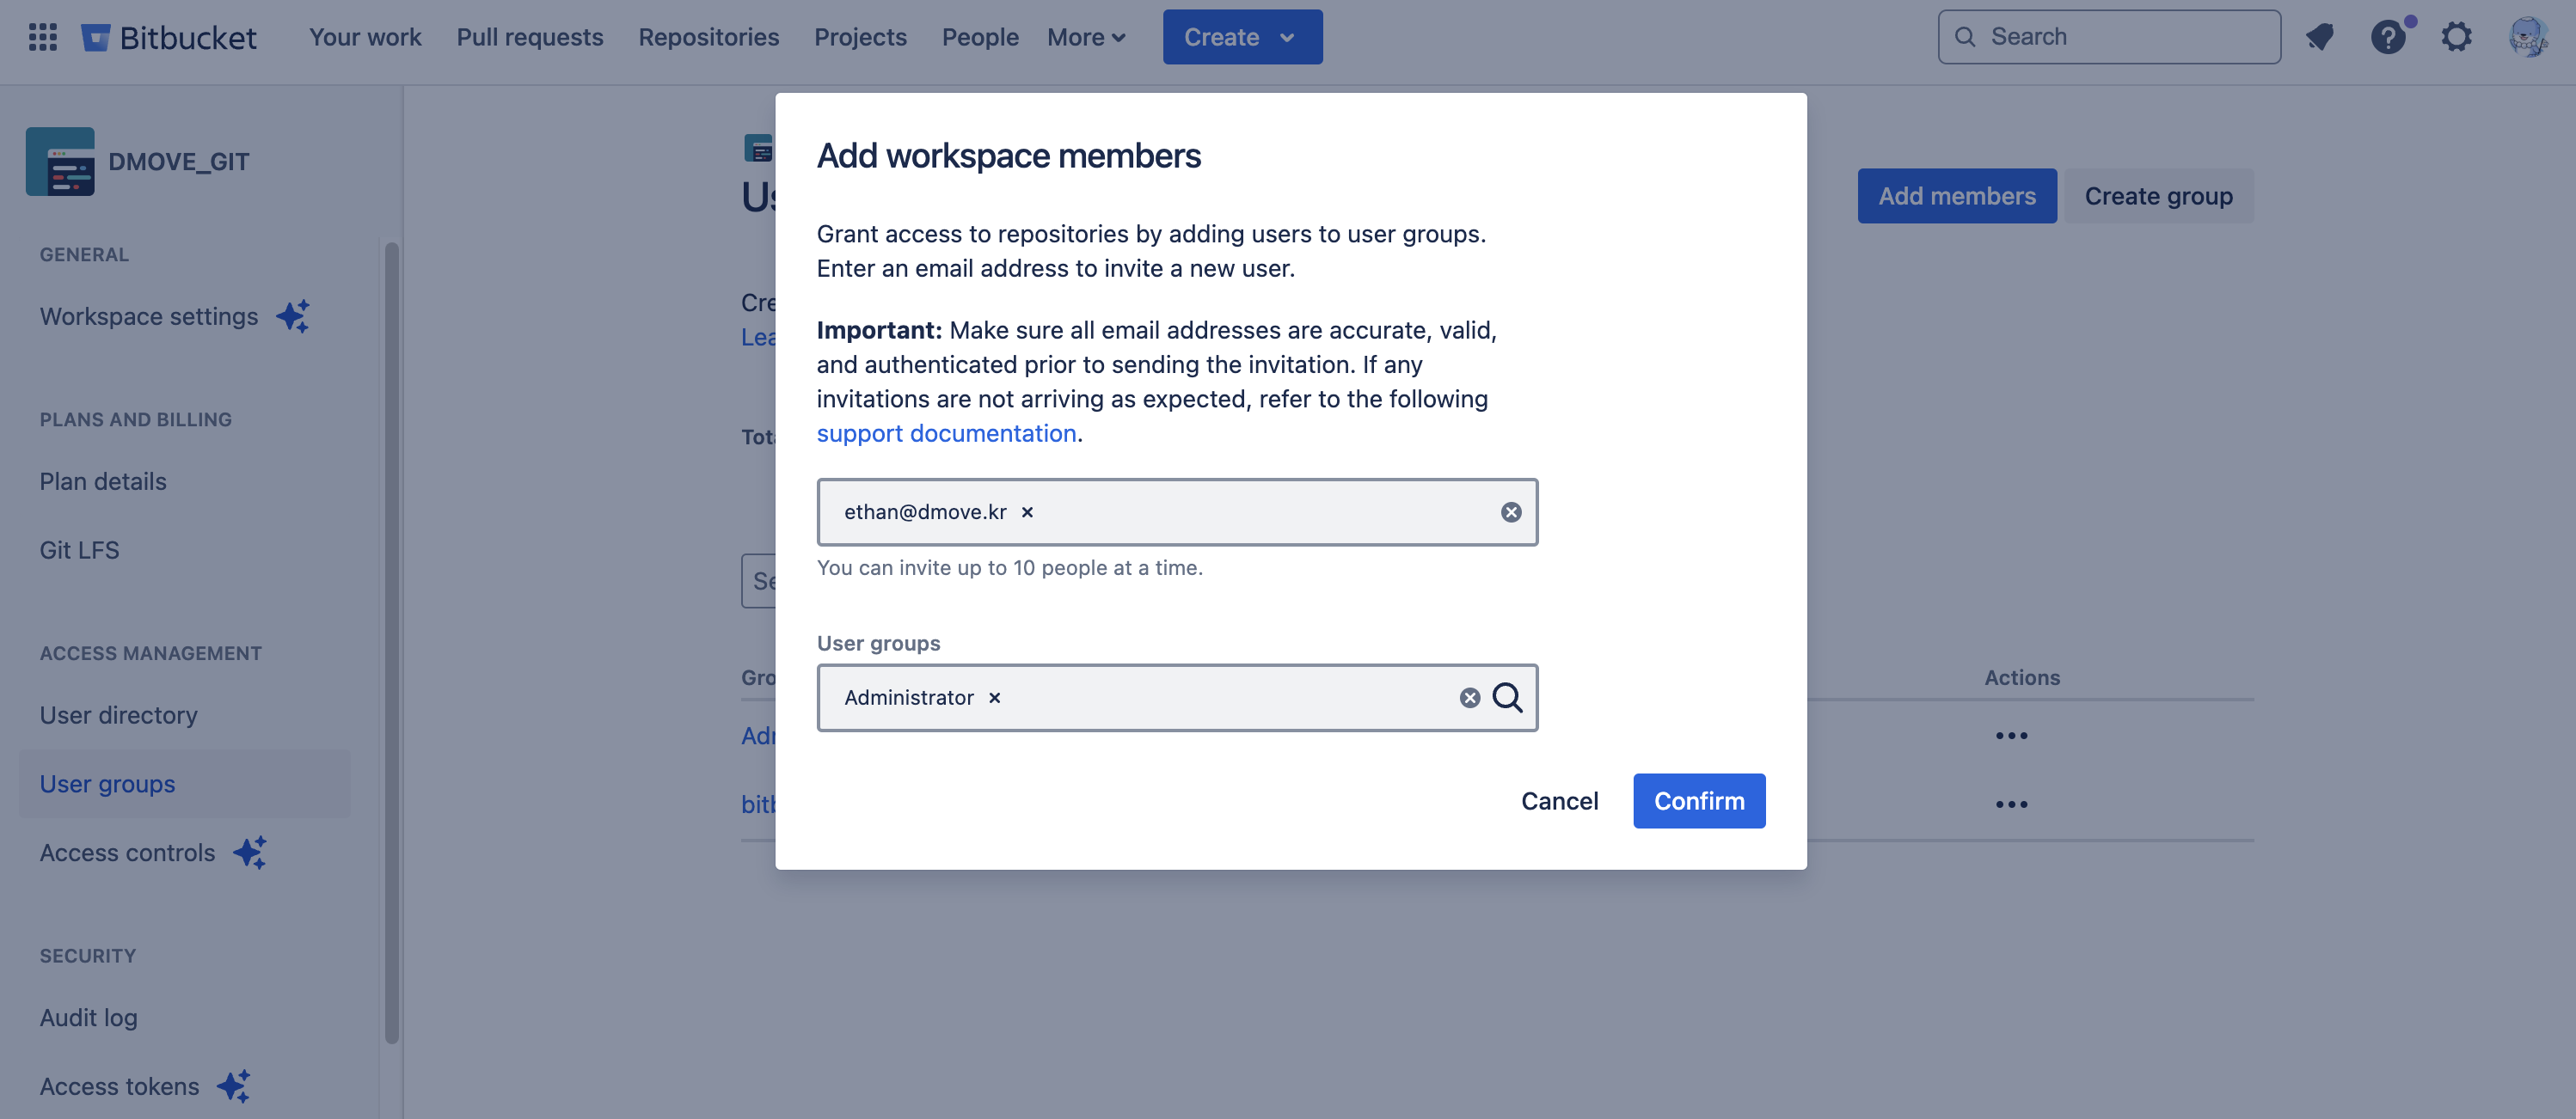Image resolution: width=2576 pixels, height=1119 pixels.
Task: Open the Create dropdown button
Action: coord(1242,37)
